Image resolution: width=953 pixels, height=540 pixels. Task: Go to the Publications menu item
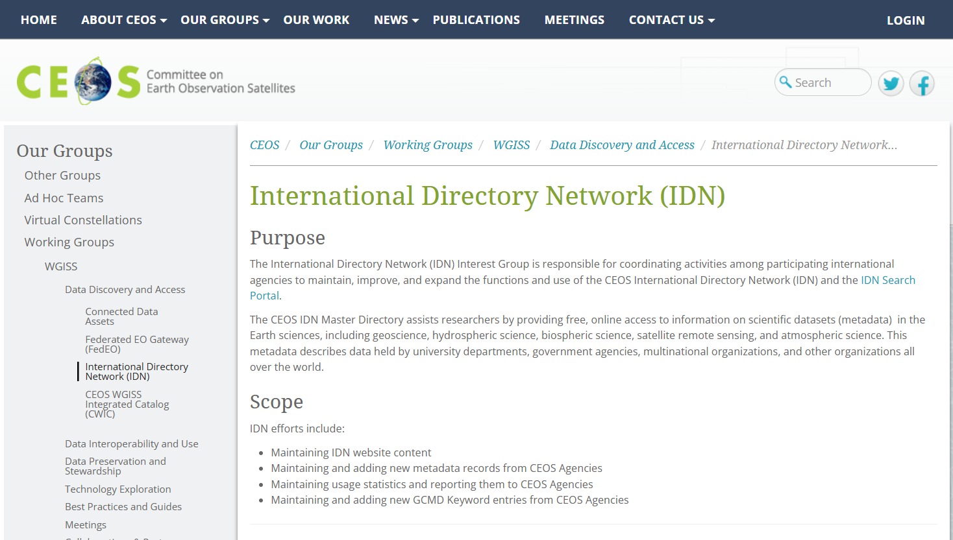tap(476, 20)
